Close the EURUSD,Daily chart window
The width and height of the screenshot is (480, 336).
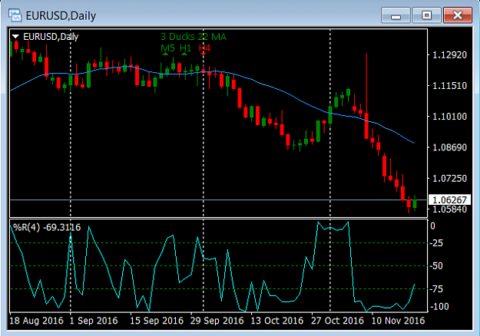pos(458,15)
